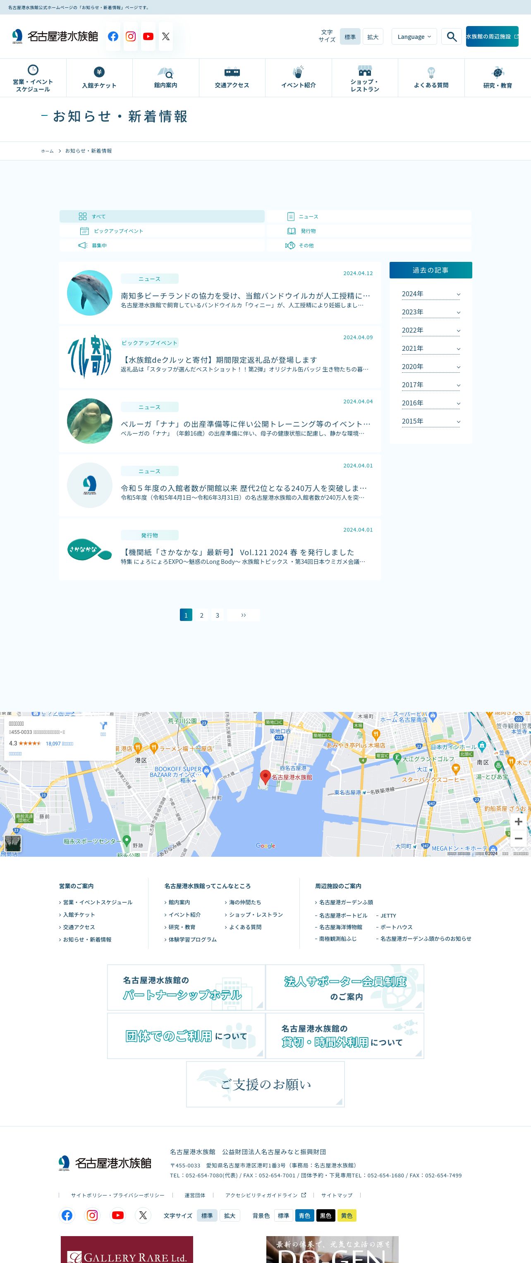This screenshot has height=1263, width=531.
Task: Select the 発行物 category filter tab
Action: coord(369,231)
